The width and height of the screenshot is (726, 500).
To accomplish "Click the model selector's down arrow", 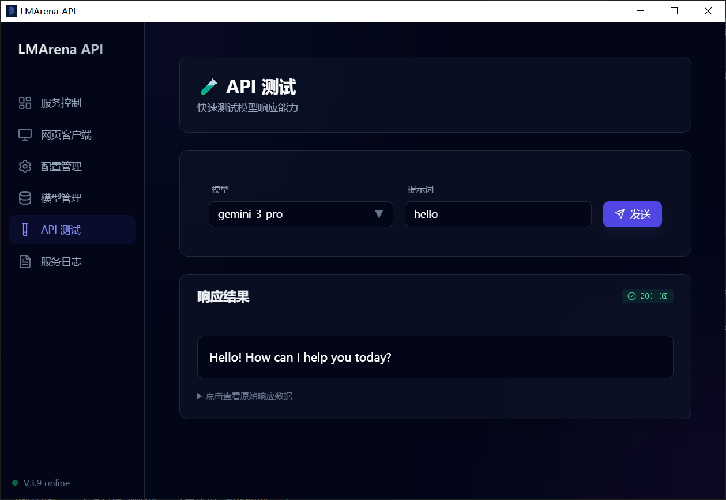I will (379, 215).
